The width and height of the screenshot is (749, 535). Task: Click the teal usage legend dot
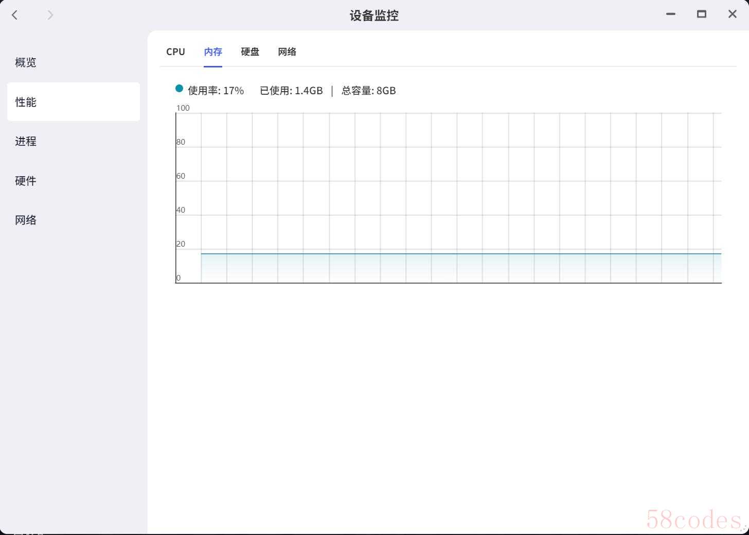(179, 89)
